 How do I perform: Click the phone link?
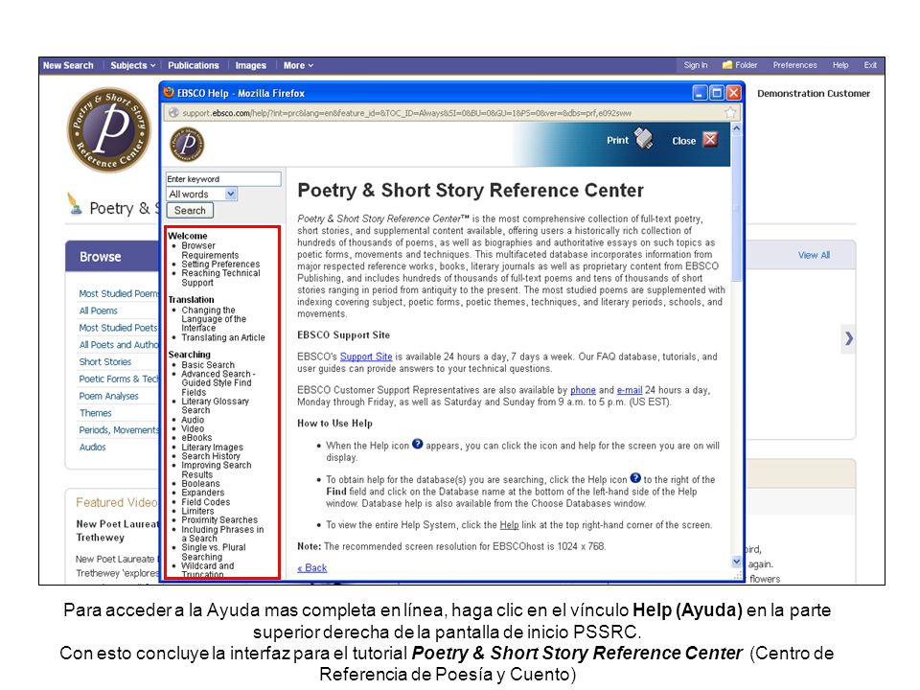tap(583, 390)
